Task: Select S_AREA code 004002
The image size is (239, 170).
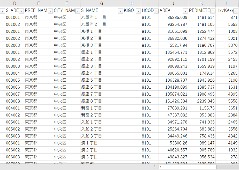Action: (14, 115)
